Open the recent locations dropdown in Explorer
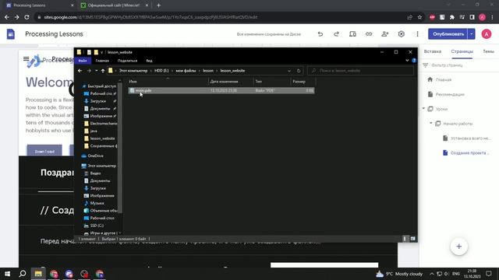Viewport: 499px width, 280px height. (97, 71)
